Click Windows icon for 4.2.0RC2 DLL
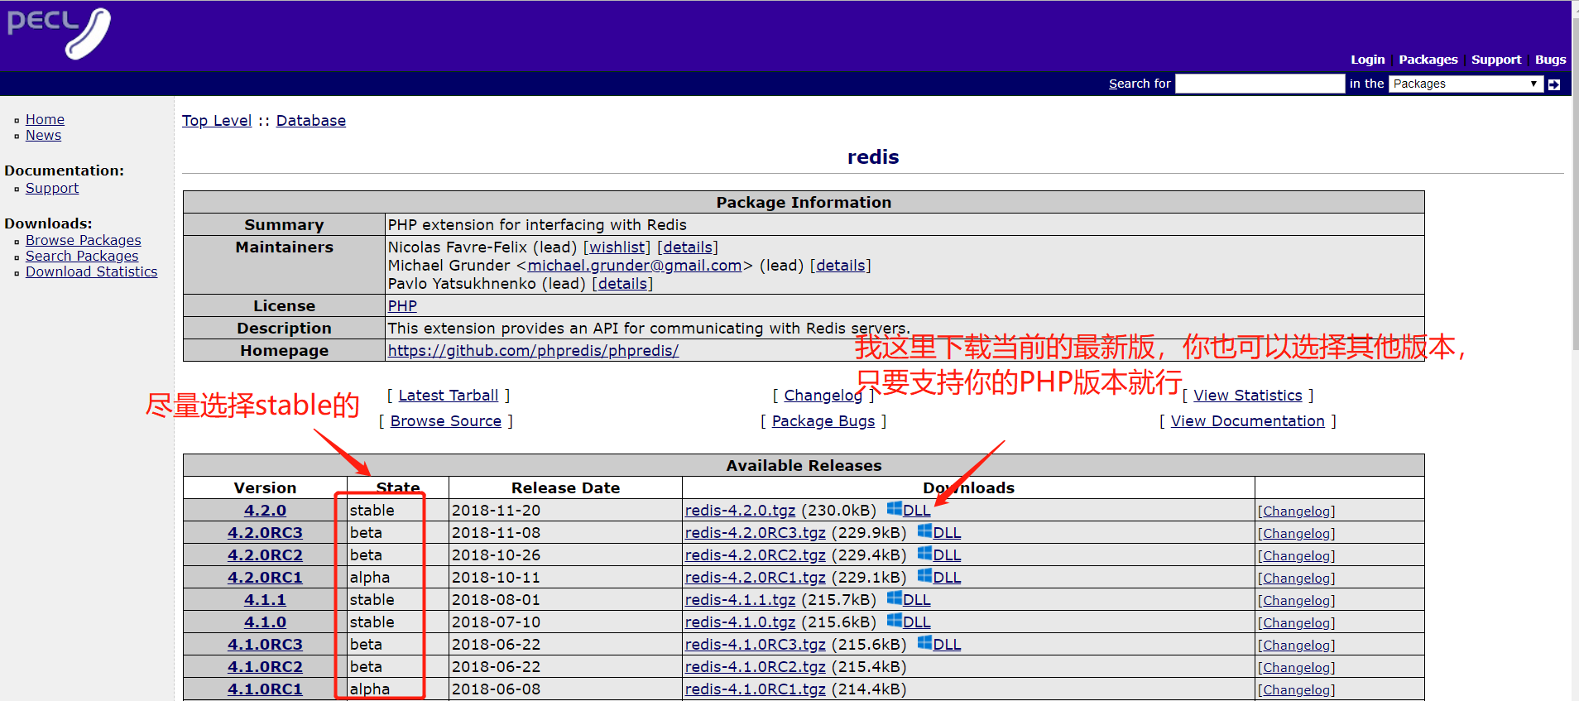This screenshot has width=1579, height=701. (924, 553)
